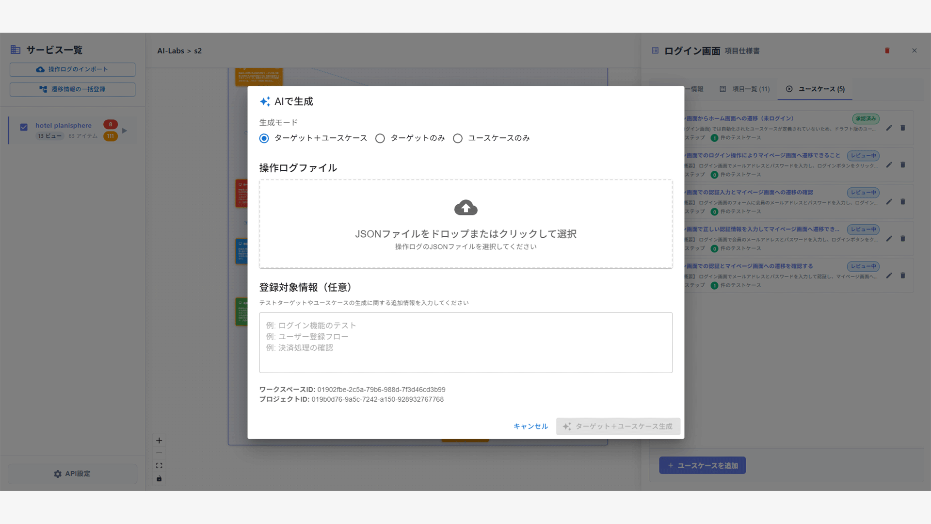Click the zoom in plus icon on canvas
The width and height of the screenshot is (931, 524).
click(159, 441)
